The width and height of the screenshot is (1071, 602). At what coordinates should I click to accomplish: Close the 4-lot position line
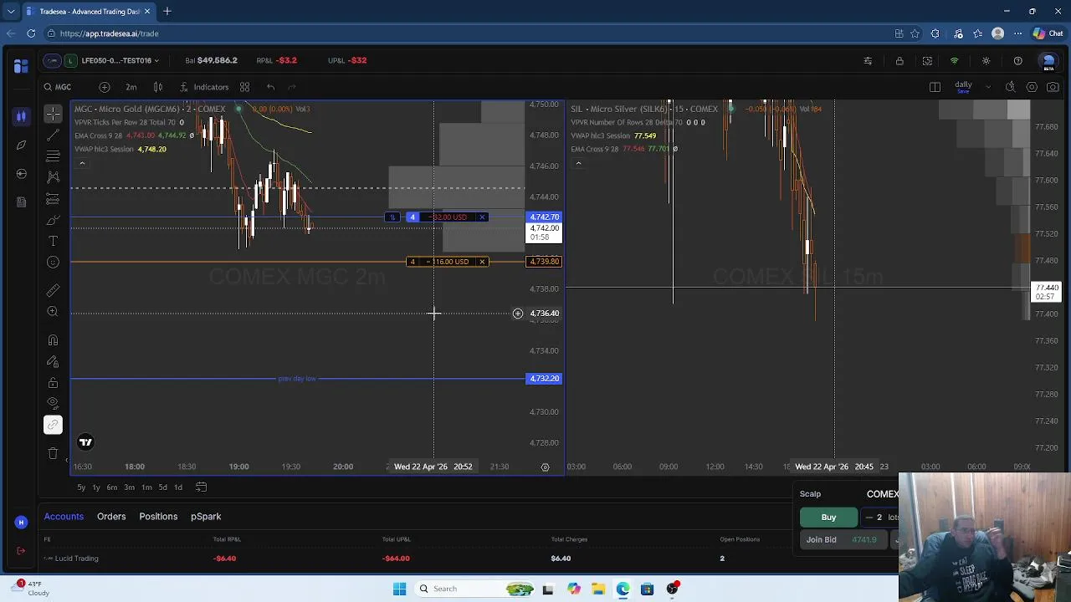482,217
